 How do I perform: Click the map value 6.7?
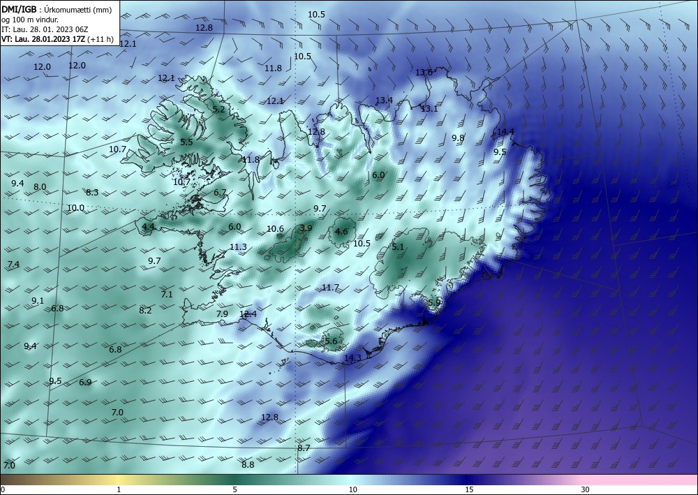(x=220, y=193)
